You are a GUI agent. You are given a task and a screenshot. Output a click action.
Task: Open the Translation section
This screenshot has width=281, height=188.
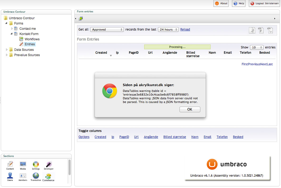36,177
